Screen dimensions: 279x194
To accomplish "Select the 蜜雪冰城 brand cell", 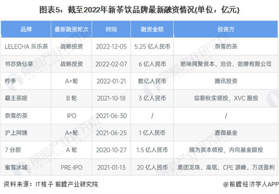I will [16, 167].
